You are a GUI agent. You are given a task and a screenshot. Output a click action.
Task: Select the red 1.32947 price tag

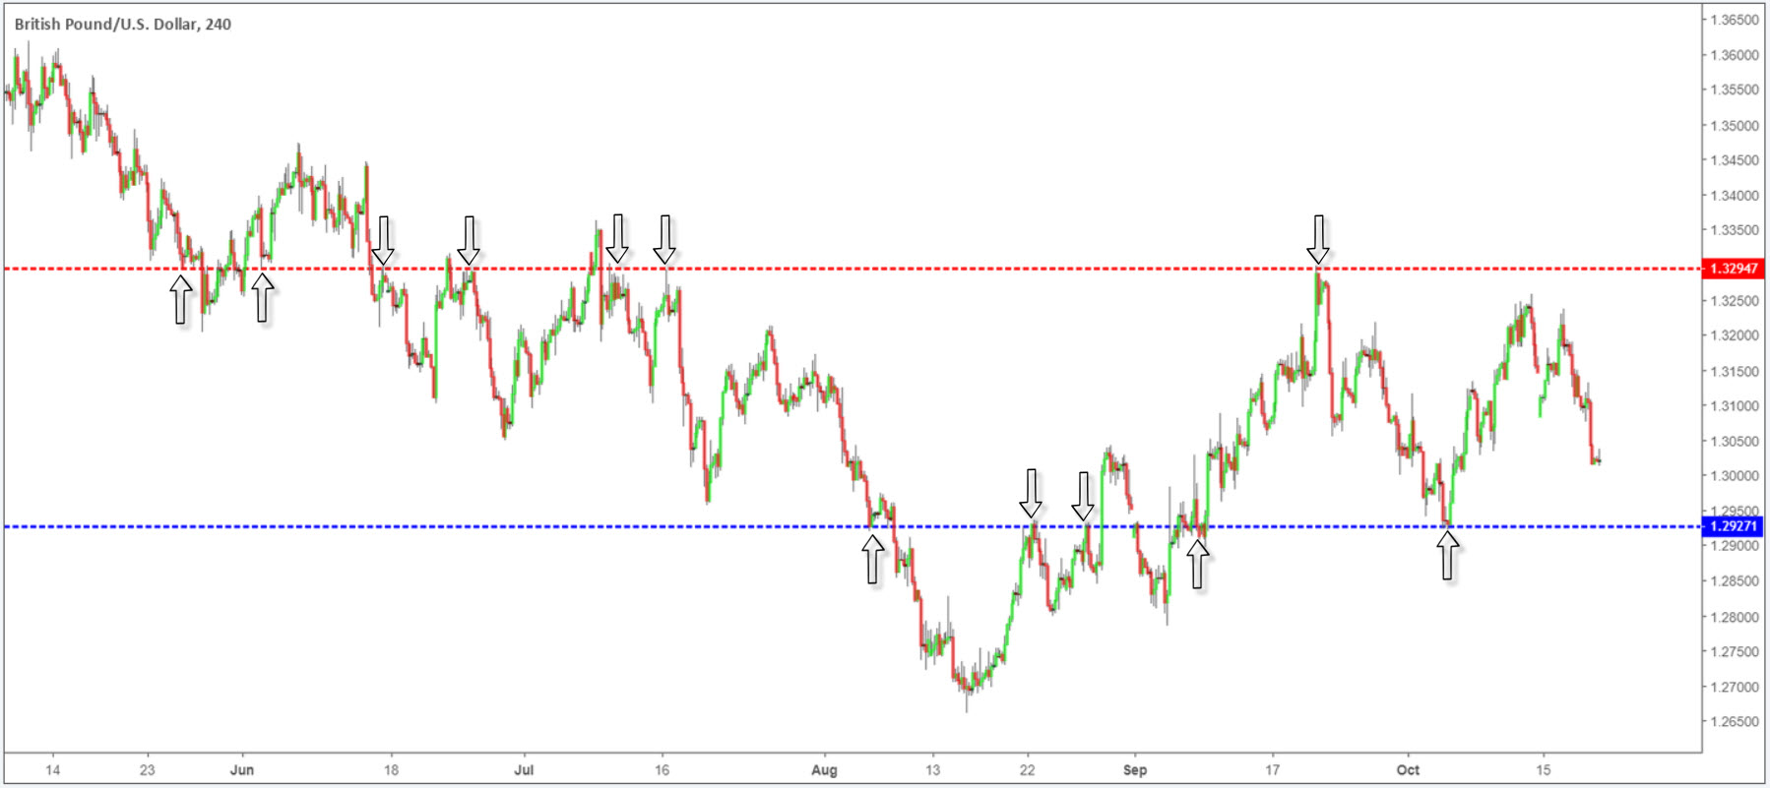pyautogui.click(x=1733, y=269)
